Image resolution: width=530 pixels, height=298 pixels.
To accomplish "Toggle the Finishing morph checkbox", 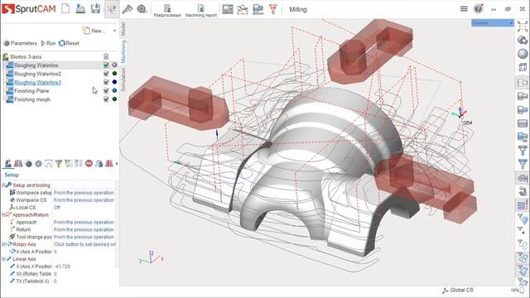I will (106, 99).
